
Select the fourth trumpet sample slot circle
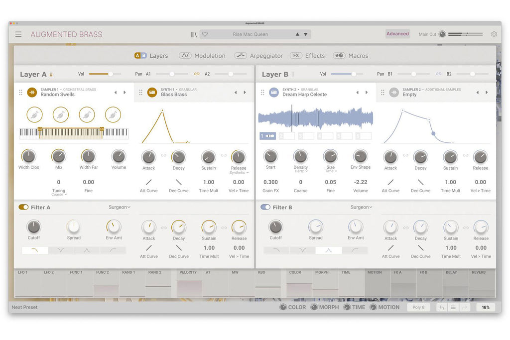point(113,114)
